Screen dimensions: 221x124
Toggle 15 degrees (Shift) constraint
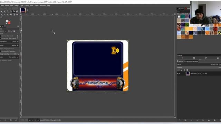pyautogui.click(x=6, y=61)
